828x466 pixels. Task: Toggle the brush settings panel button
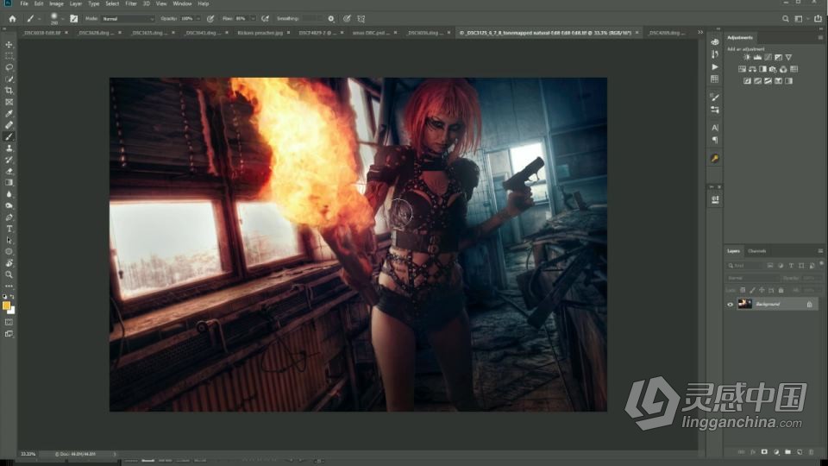coord(74,18)
